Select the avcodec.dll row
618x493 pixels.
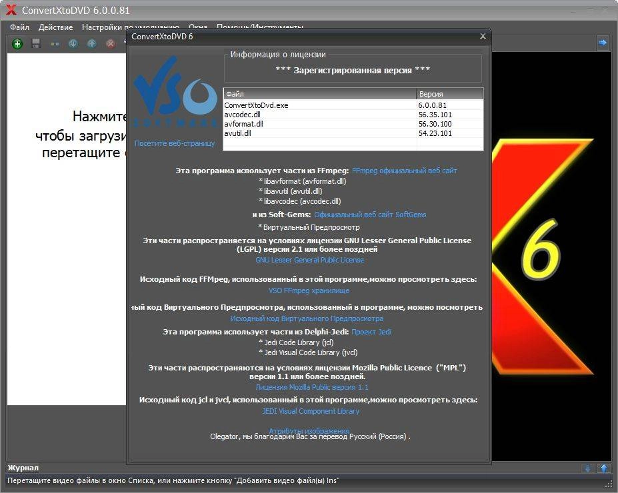353,115
